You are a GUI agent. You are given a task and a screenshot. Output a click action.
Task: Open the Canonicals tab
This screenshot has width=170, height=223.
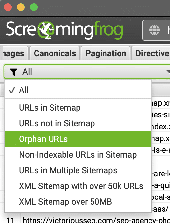pos(55,54)
